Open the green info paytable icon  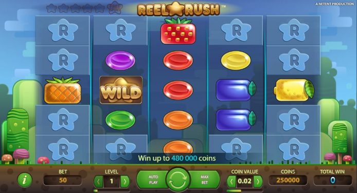25,180
